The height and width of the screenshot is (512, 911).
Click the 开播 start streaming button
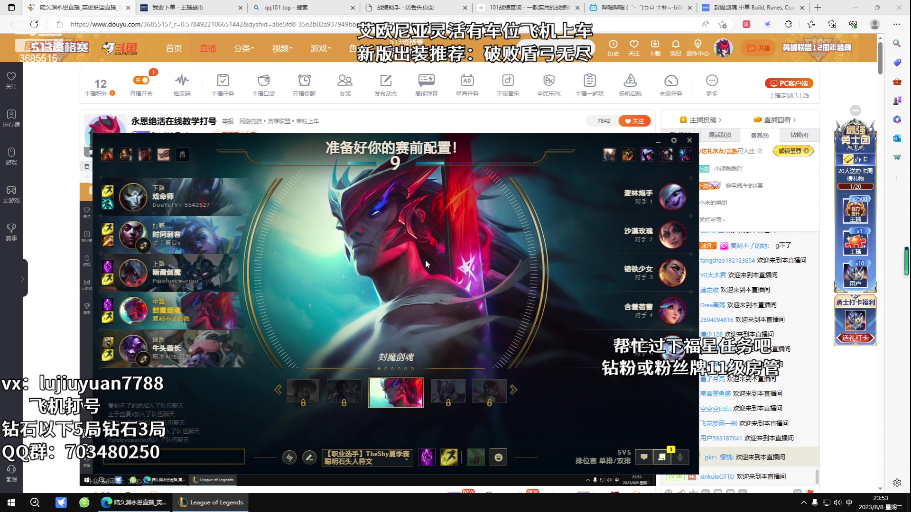pos(758,48)
